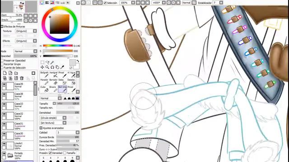Select the Capa31 layer row
Image resolution: width=289 pixels, height=162 pixels.
(18, 126)
